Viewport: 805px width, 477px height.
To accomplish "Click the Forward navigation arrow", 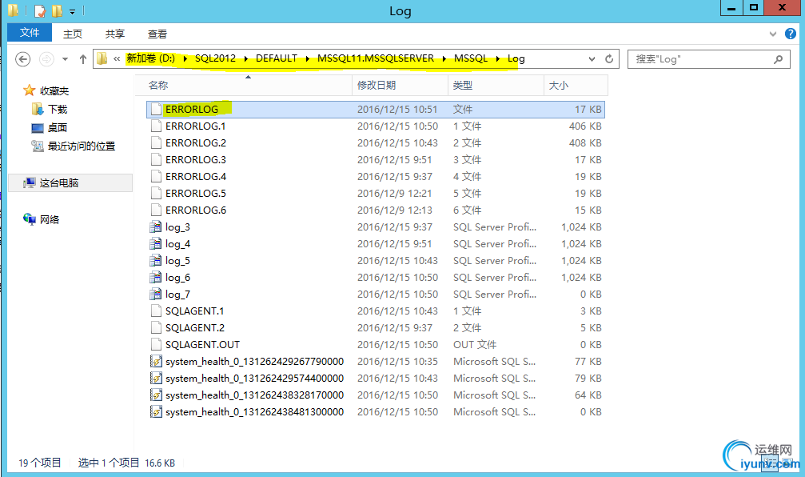I will (x=46, y=59).
